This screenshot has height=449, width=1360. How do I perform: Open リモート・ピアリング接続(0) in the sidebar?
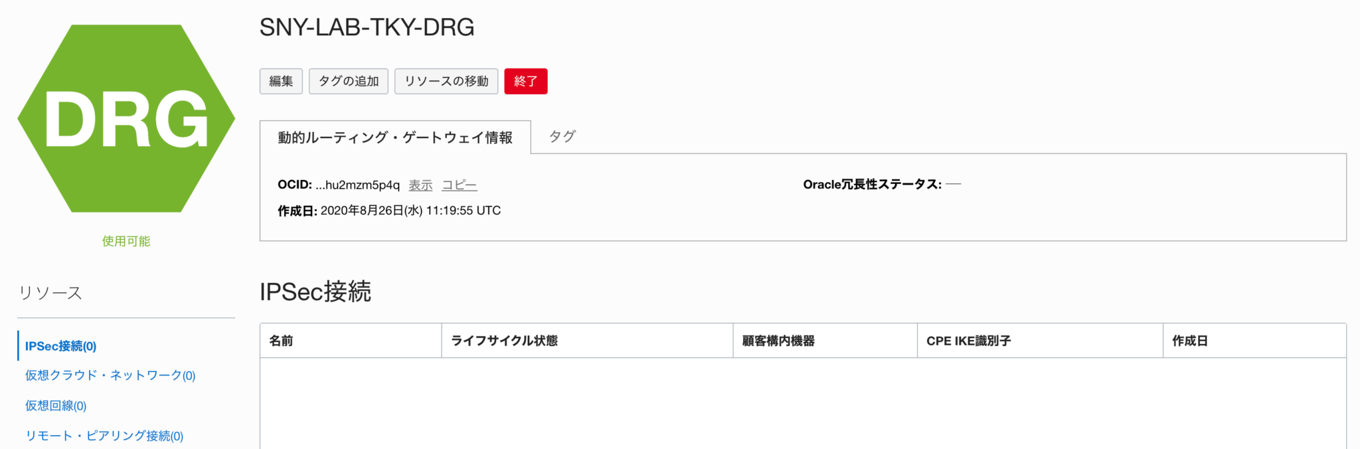tap(104, 436)
